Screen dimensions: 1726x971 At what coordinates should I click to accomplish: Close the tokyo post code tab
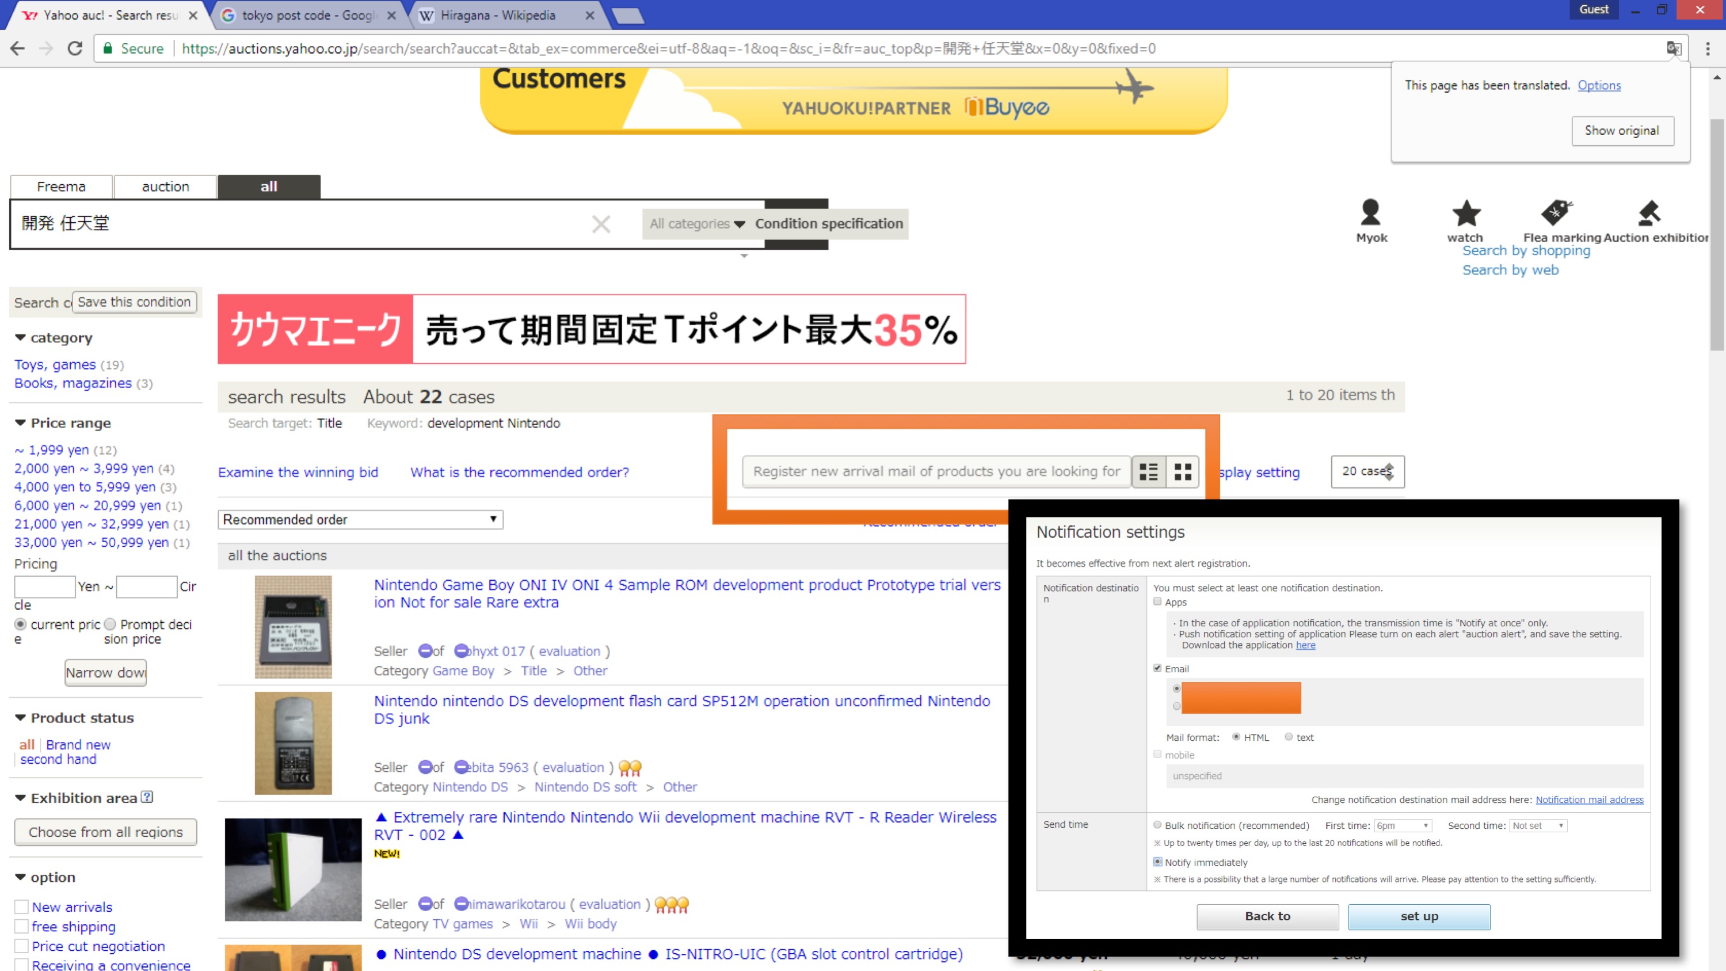click(391, 16)
